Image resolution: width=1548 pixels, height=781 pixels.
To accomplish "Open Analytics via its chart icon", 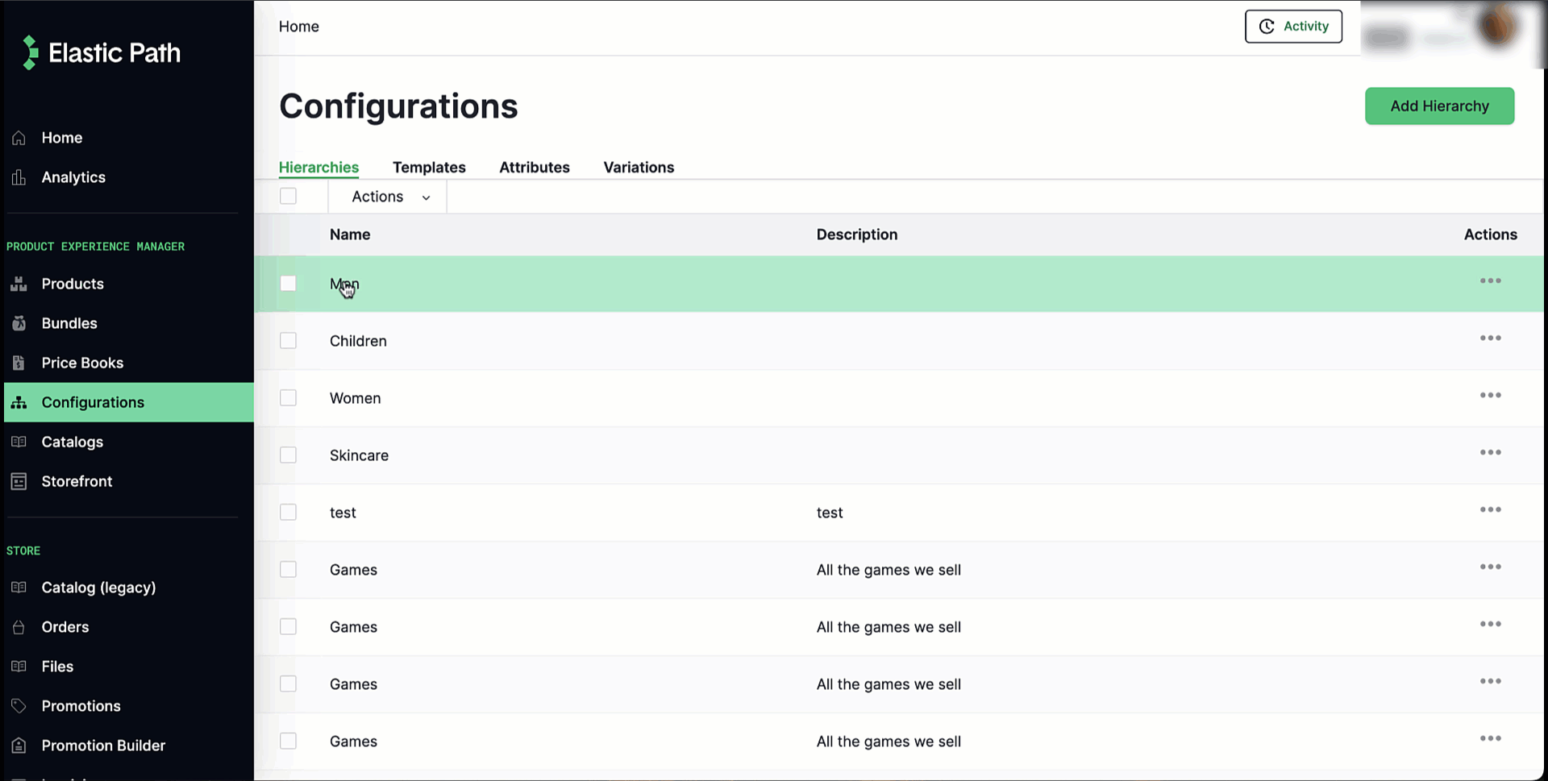I will coord(19,177).
